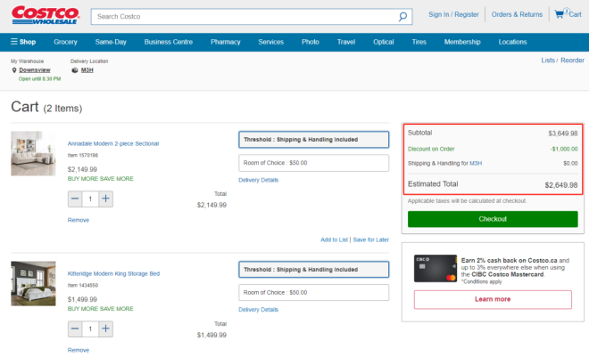Open Annadale Modern 2-piece Sectional product link

[113, 143]
